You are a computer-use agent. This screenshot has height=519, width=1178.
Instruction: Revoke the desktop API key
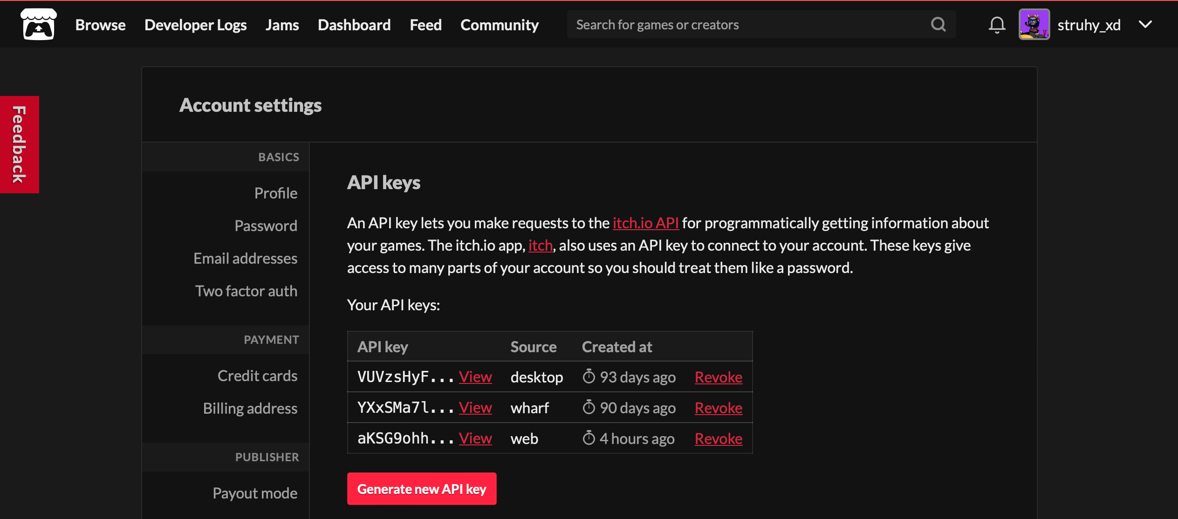coord(719,377)
